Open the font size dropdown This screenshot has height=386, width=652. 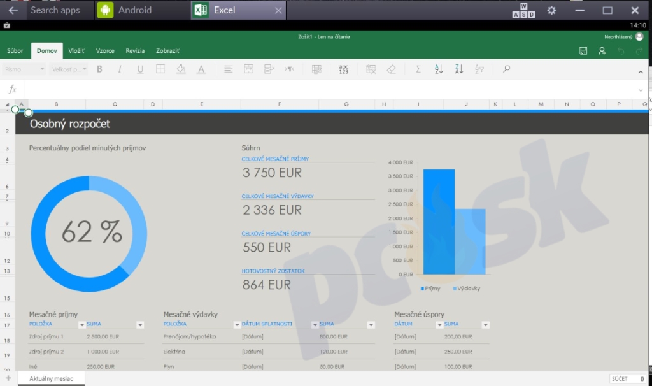[x=69, y=69]
